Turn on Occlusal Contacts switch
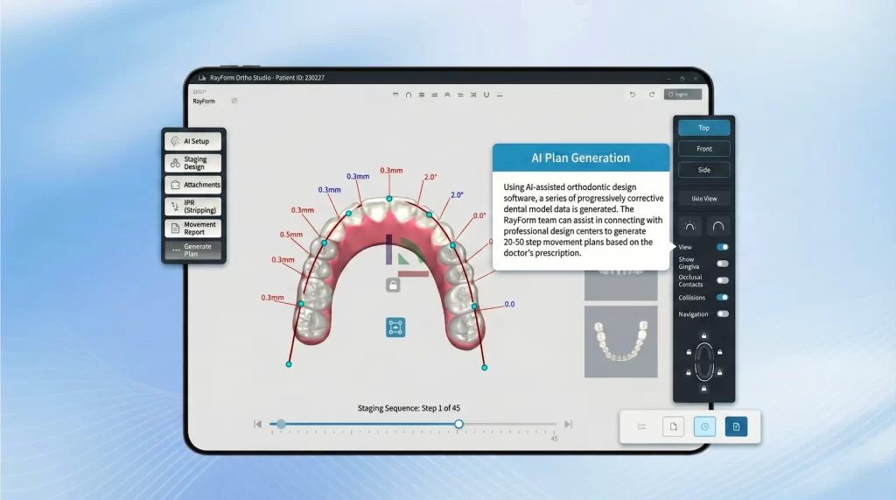The width and height of the screenshot is (896, 500). (722, 280)
